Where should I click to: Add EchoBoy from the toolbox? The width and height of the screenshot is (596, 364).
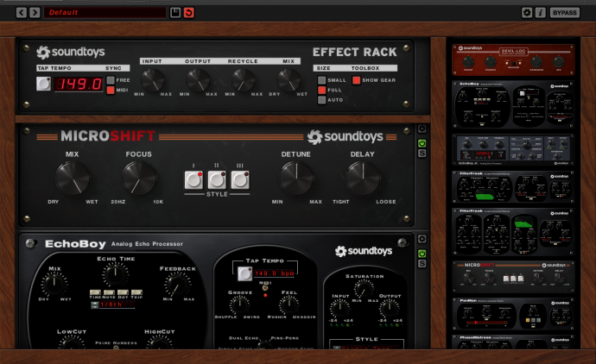tap(513, 104)
